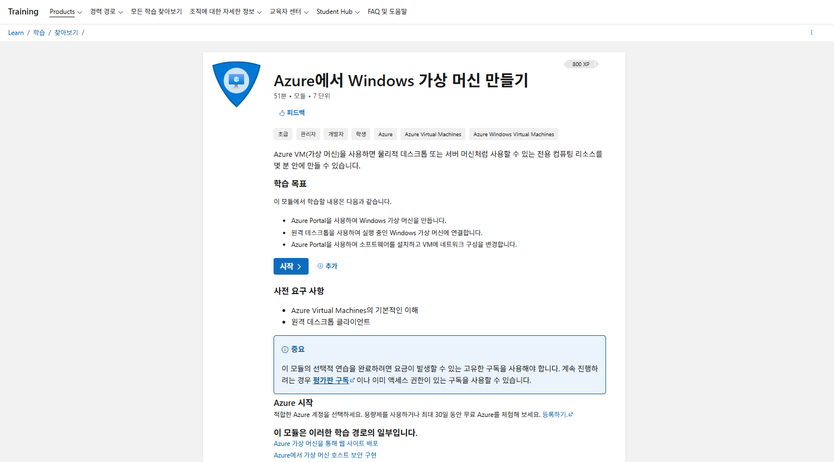Click the 중요 info circle icon
Viewport: 834px width, 462px height.
click(285, 350)
